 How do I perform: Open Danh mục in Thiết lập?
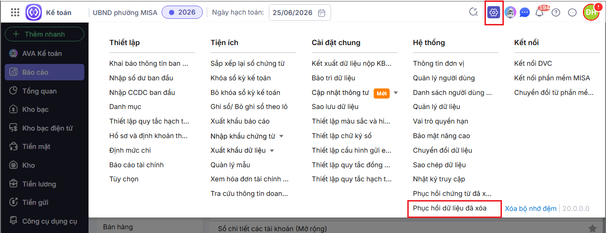pyautogui.click(x=125, y=107)
